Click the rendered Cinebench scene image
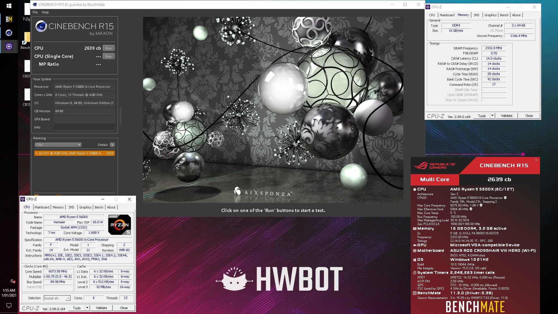558x314 pixels. tap(273, 110)
